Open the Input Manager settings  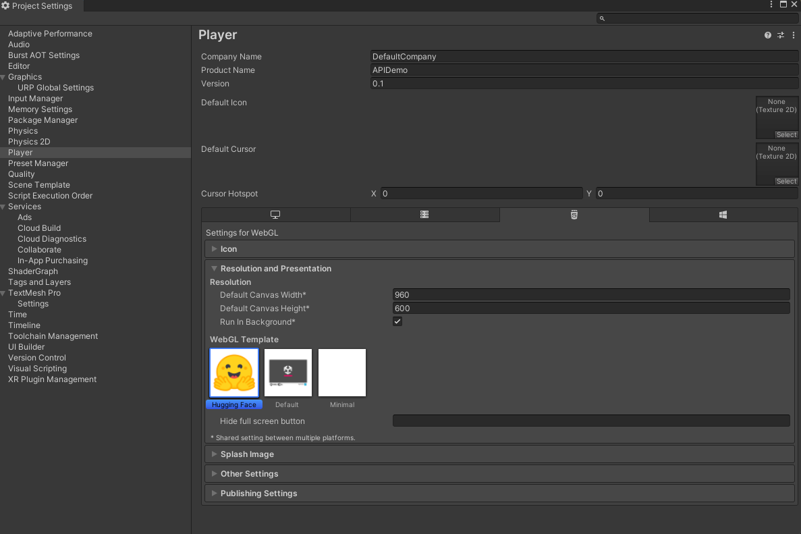[x=35, y=99]
